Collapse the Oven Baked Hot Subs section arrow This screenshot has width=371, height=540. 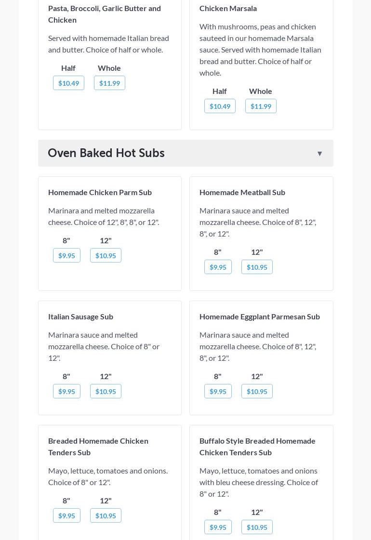pyautogui.click(x=319, y=154)
